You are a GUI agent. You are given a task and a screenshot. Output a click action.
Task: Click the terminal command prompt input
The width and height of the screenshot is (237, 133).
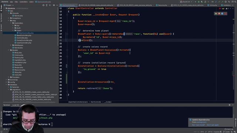(x=52, y=125)
